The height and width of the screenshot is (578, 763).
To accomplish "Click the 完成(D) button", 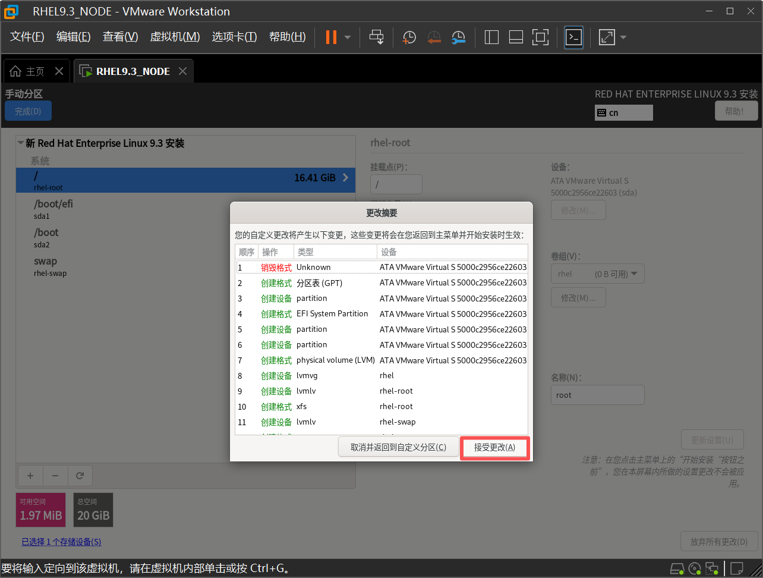I will (x=28, y=111).
